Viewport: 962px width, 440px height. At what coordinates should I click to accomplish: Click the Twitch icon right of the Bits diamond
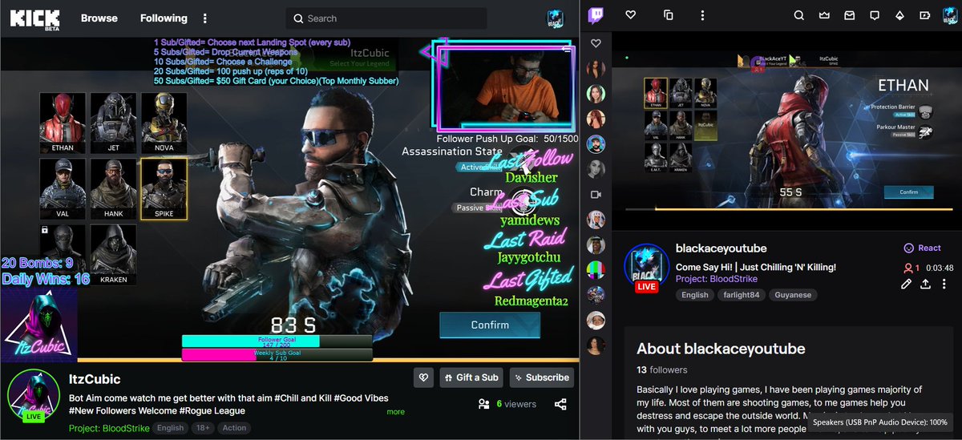(924, 15)
